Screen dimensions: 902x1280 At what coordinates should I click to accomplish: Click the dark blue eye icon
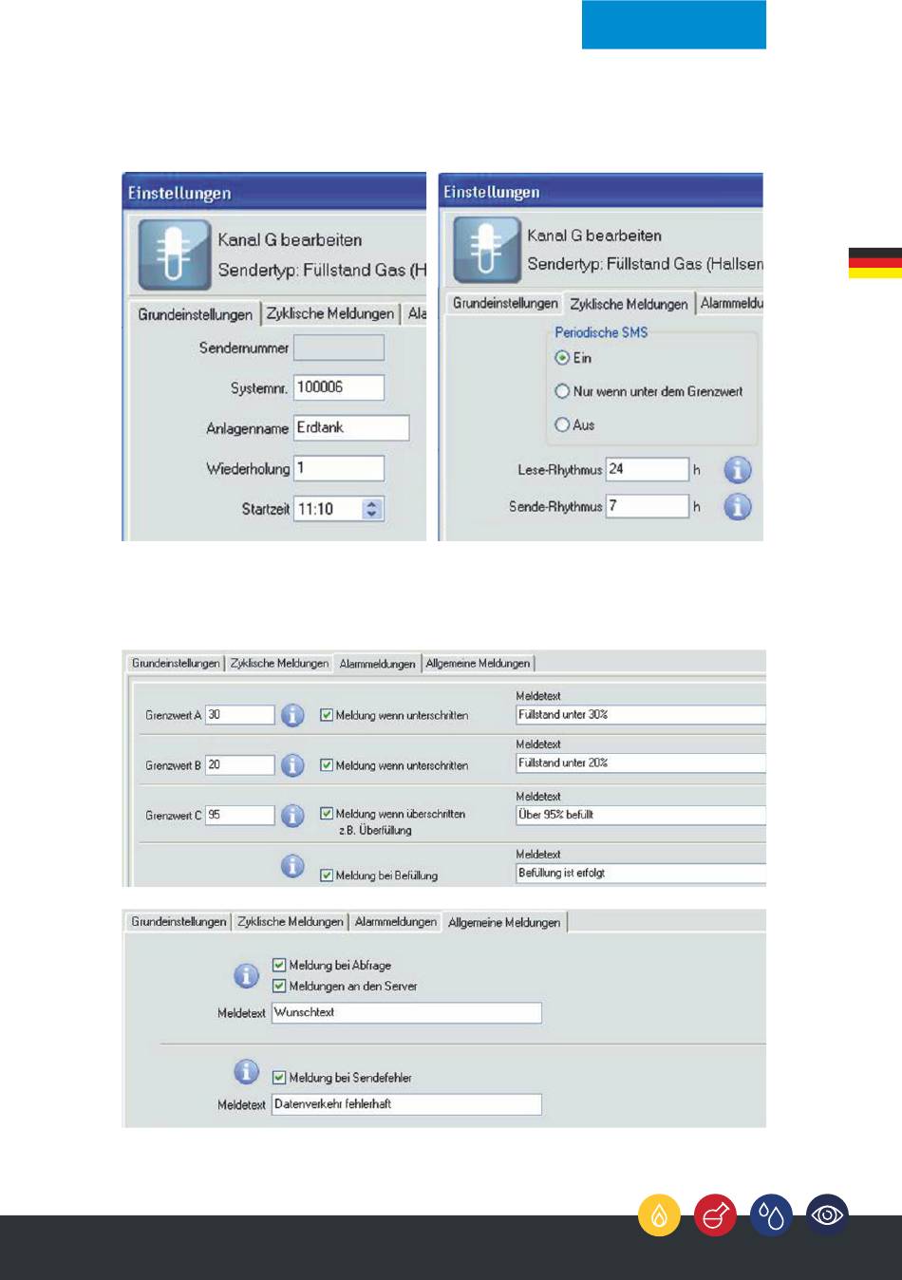pyautogui.click(x=827, y=1214)
